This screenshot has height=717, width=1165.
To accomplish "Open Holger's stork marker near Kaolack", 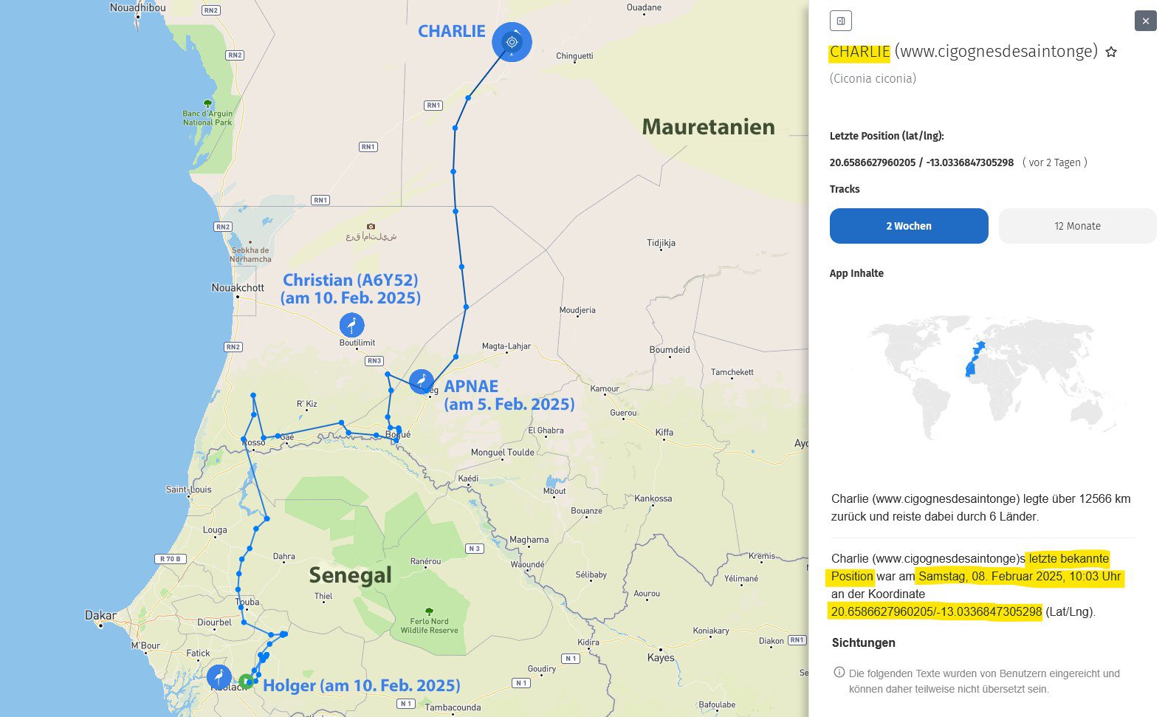I will (219, 677).
